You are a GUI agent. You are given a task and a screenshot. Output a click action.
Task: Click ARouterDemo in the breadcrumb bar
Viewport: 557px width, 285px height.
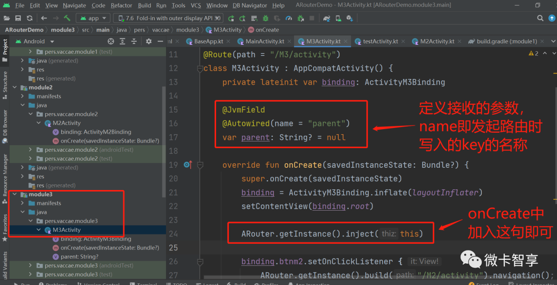[x=24, y=30]
